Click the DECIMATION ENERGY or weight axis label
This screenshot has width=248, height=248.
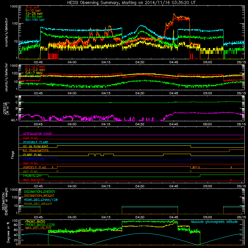tap(5, 201)
